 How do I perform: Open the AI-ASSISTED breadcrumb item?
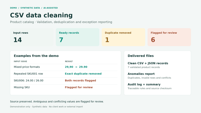point(51,8)
